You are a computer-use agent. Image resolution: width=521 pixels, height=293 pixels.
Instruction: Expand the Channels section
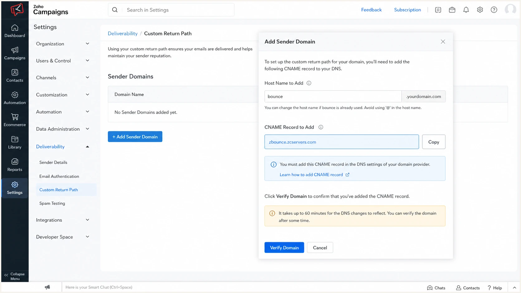pyautogui.click(x=63, y=78)
